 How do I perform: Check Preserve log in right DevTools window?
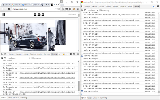point(100,10)
